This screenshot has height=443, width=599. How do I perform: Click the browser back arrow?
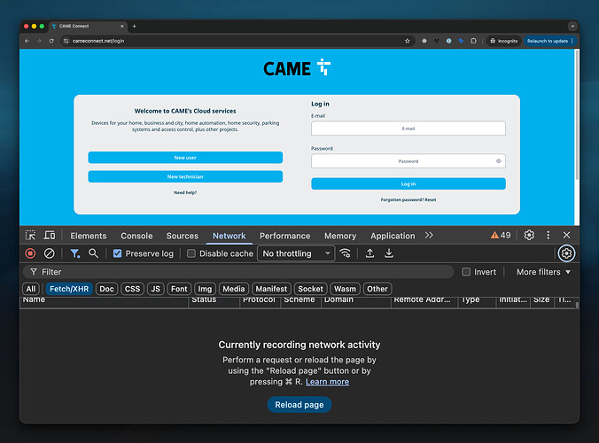[27, 41]
